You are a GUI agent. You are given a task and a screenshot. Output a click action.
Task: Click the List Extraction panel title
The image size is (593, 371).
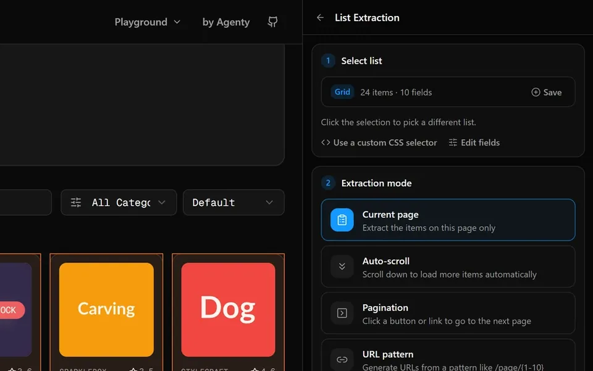pos(367,17)
